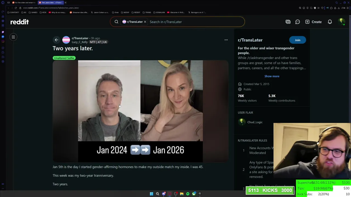Viewport: 351px width, 197px height.
Task: Open the post's three-dot options menu
Action: pyautogui.click(x=226, y=40)
